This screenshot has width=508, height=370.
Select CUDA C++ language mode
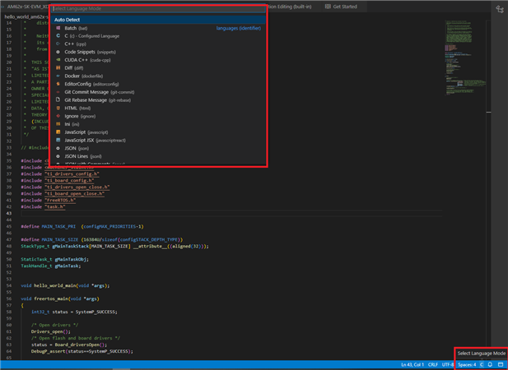pyautogui.click(x=158, y=60)
